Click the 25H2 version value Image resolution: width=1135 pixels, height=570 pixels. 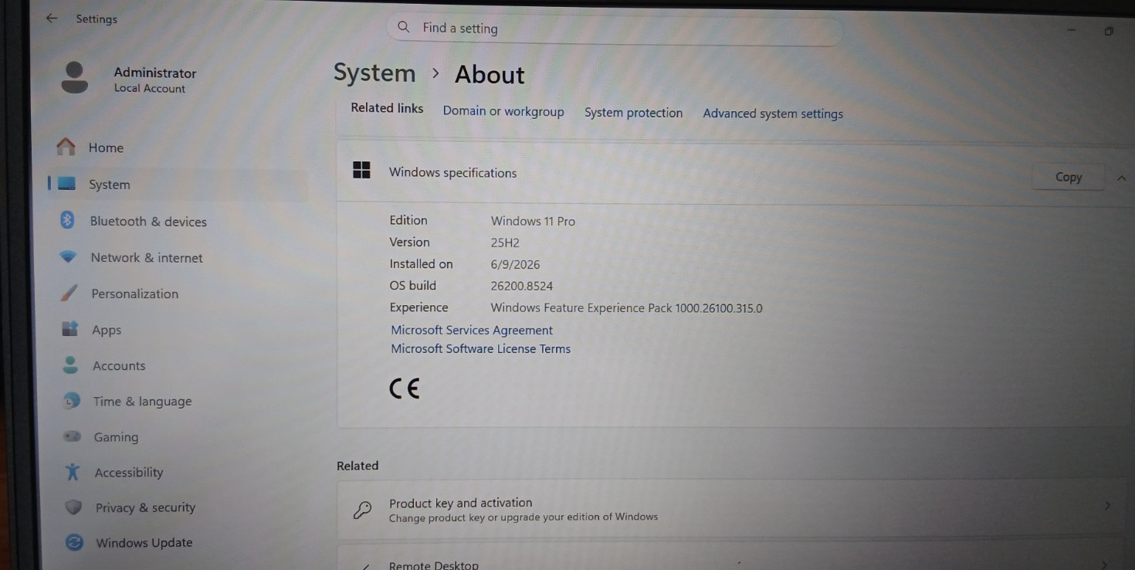505,243
